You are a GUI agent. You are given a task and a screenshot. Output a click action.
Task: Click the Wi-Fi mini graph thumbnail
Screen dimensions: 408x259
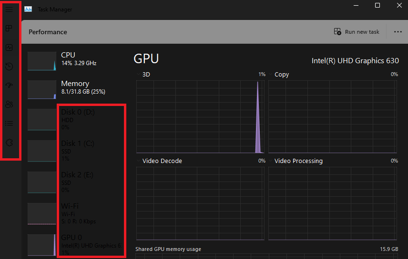coord(42,213)
